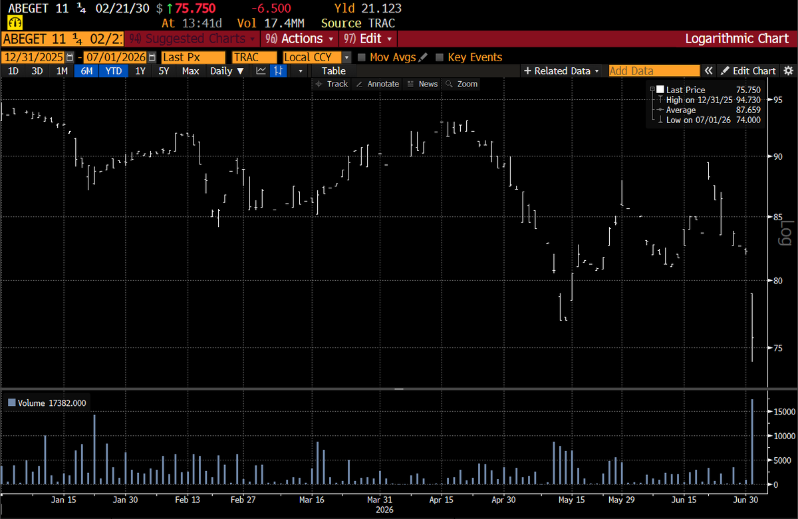Open the end date calendar picker

coord(153,58)
